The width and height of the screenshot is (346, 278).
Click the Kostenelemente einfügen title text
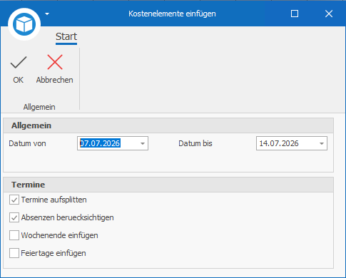click(x=172, y=14)
